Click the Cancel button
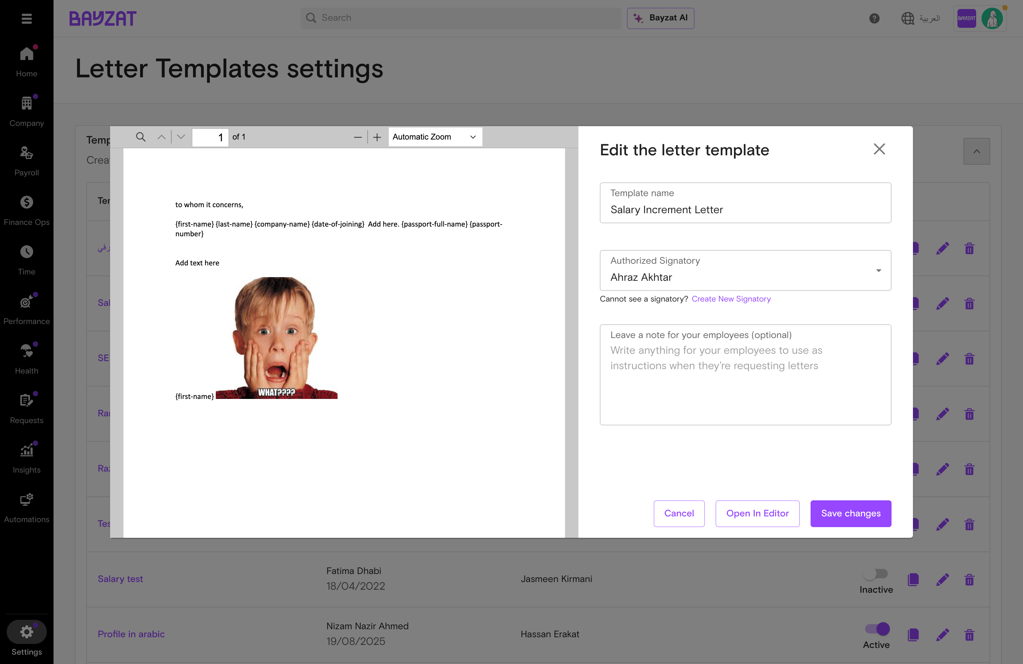Image resolution: width=1023 pixels, height=664 pixels. click(x=679, y=513)
